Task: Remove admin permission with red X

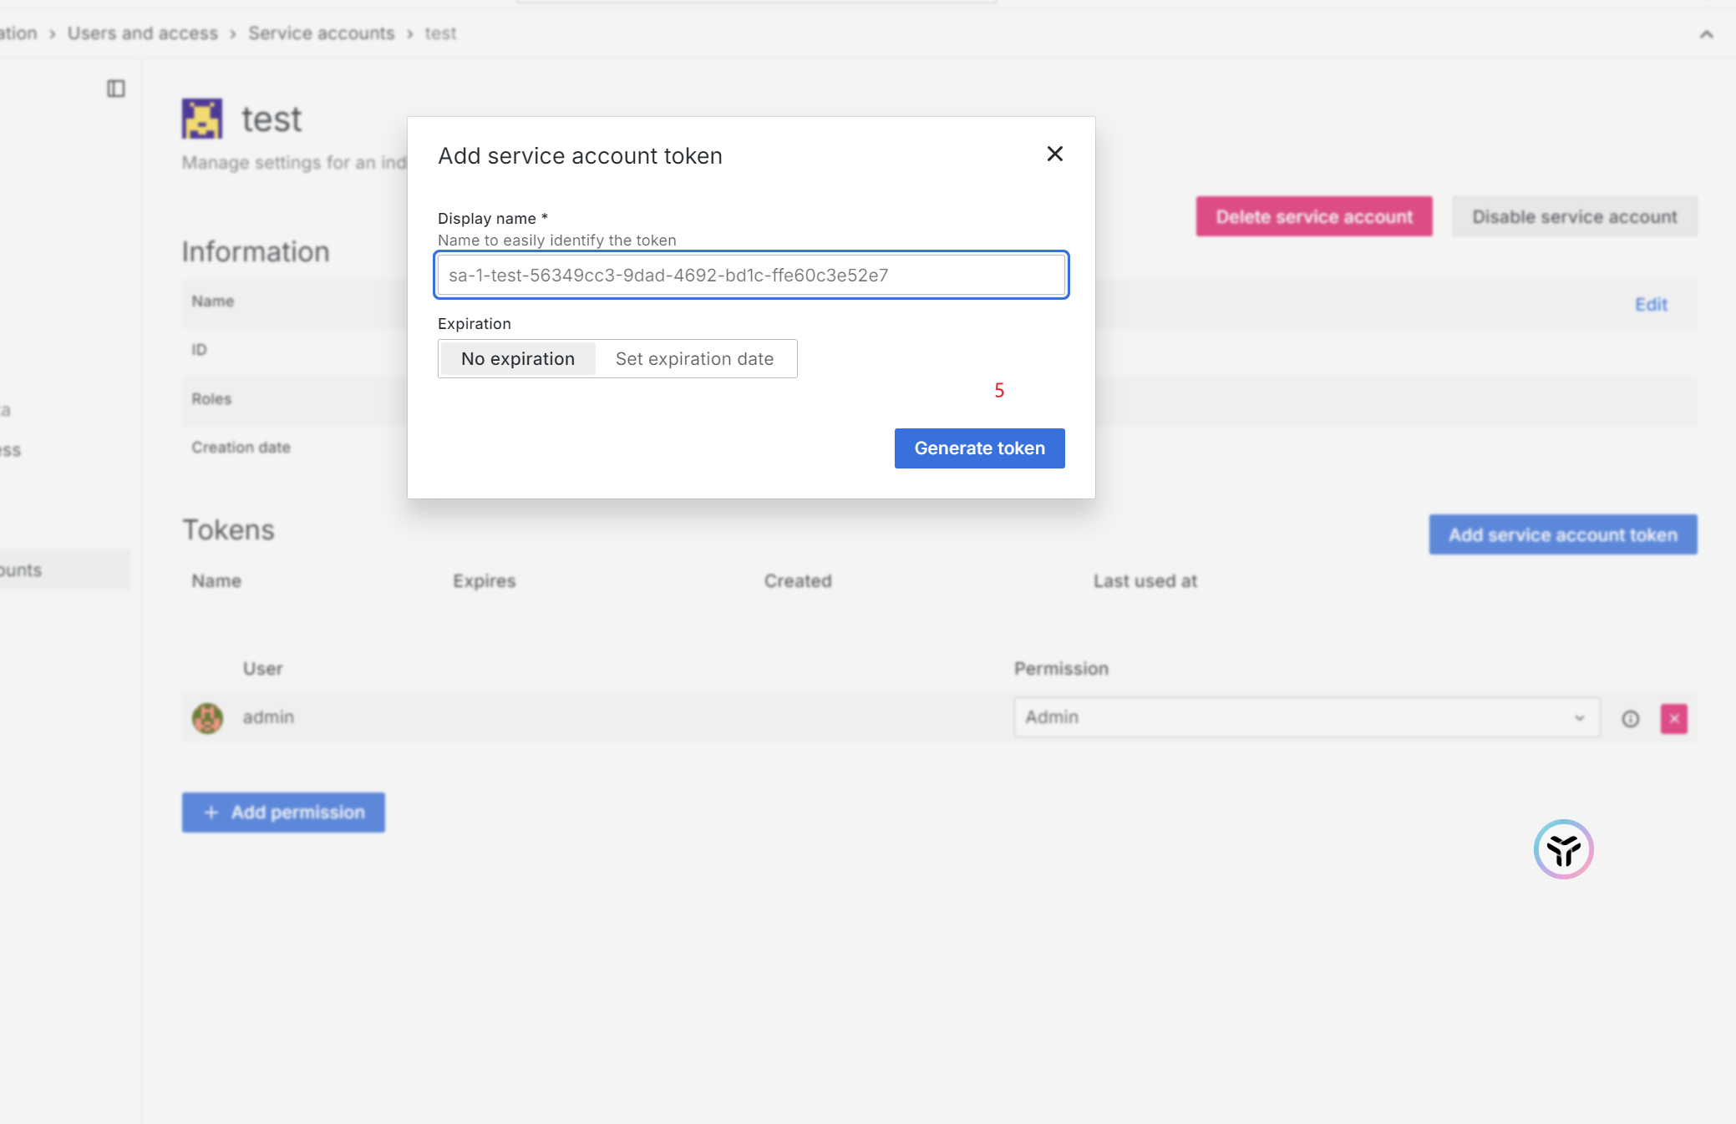Action: (1673, 718)
